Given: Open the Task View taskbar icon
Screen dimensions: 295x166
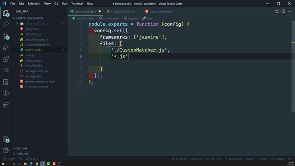Looking at the screenshot, I should (x=19, y=164).
